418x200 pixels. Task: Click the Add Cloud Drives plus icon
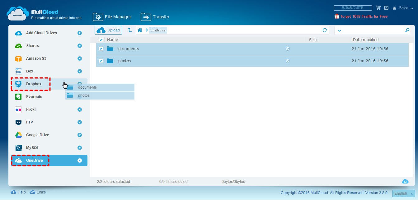click(18, 33)
